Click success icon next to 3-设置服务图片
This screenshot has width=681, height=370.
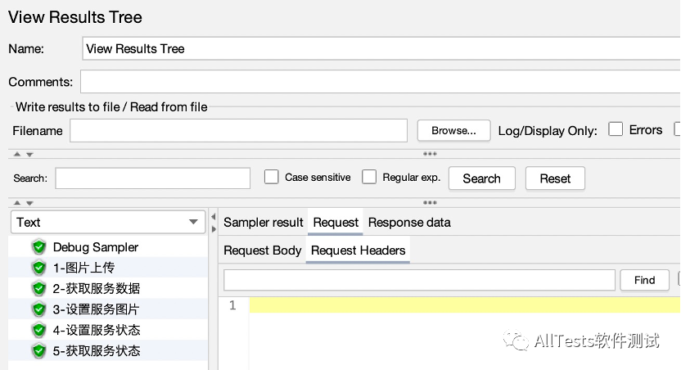pyautogui.click(x=38, y=309)
